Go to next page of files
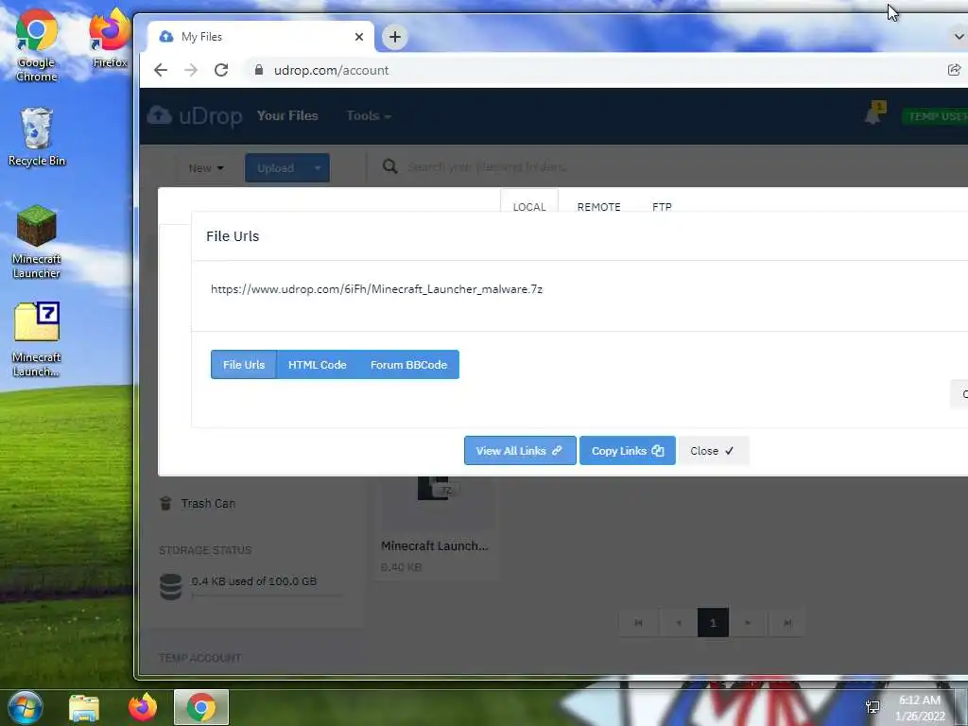 point(748,622)
